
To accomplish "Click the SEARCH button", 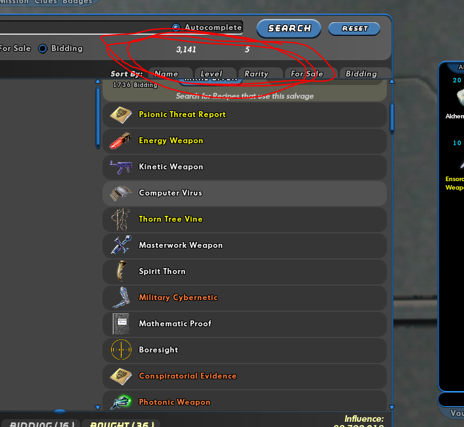I will tap(289, 28).
